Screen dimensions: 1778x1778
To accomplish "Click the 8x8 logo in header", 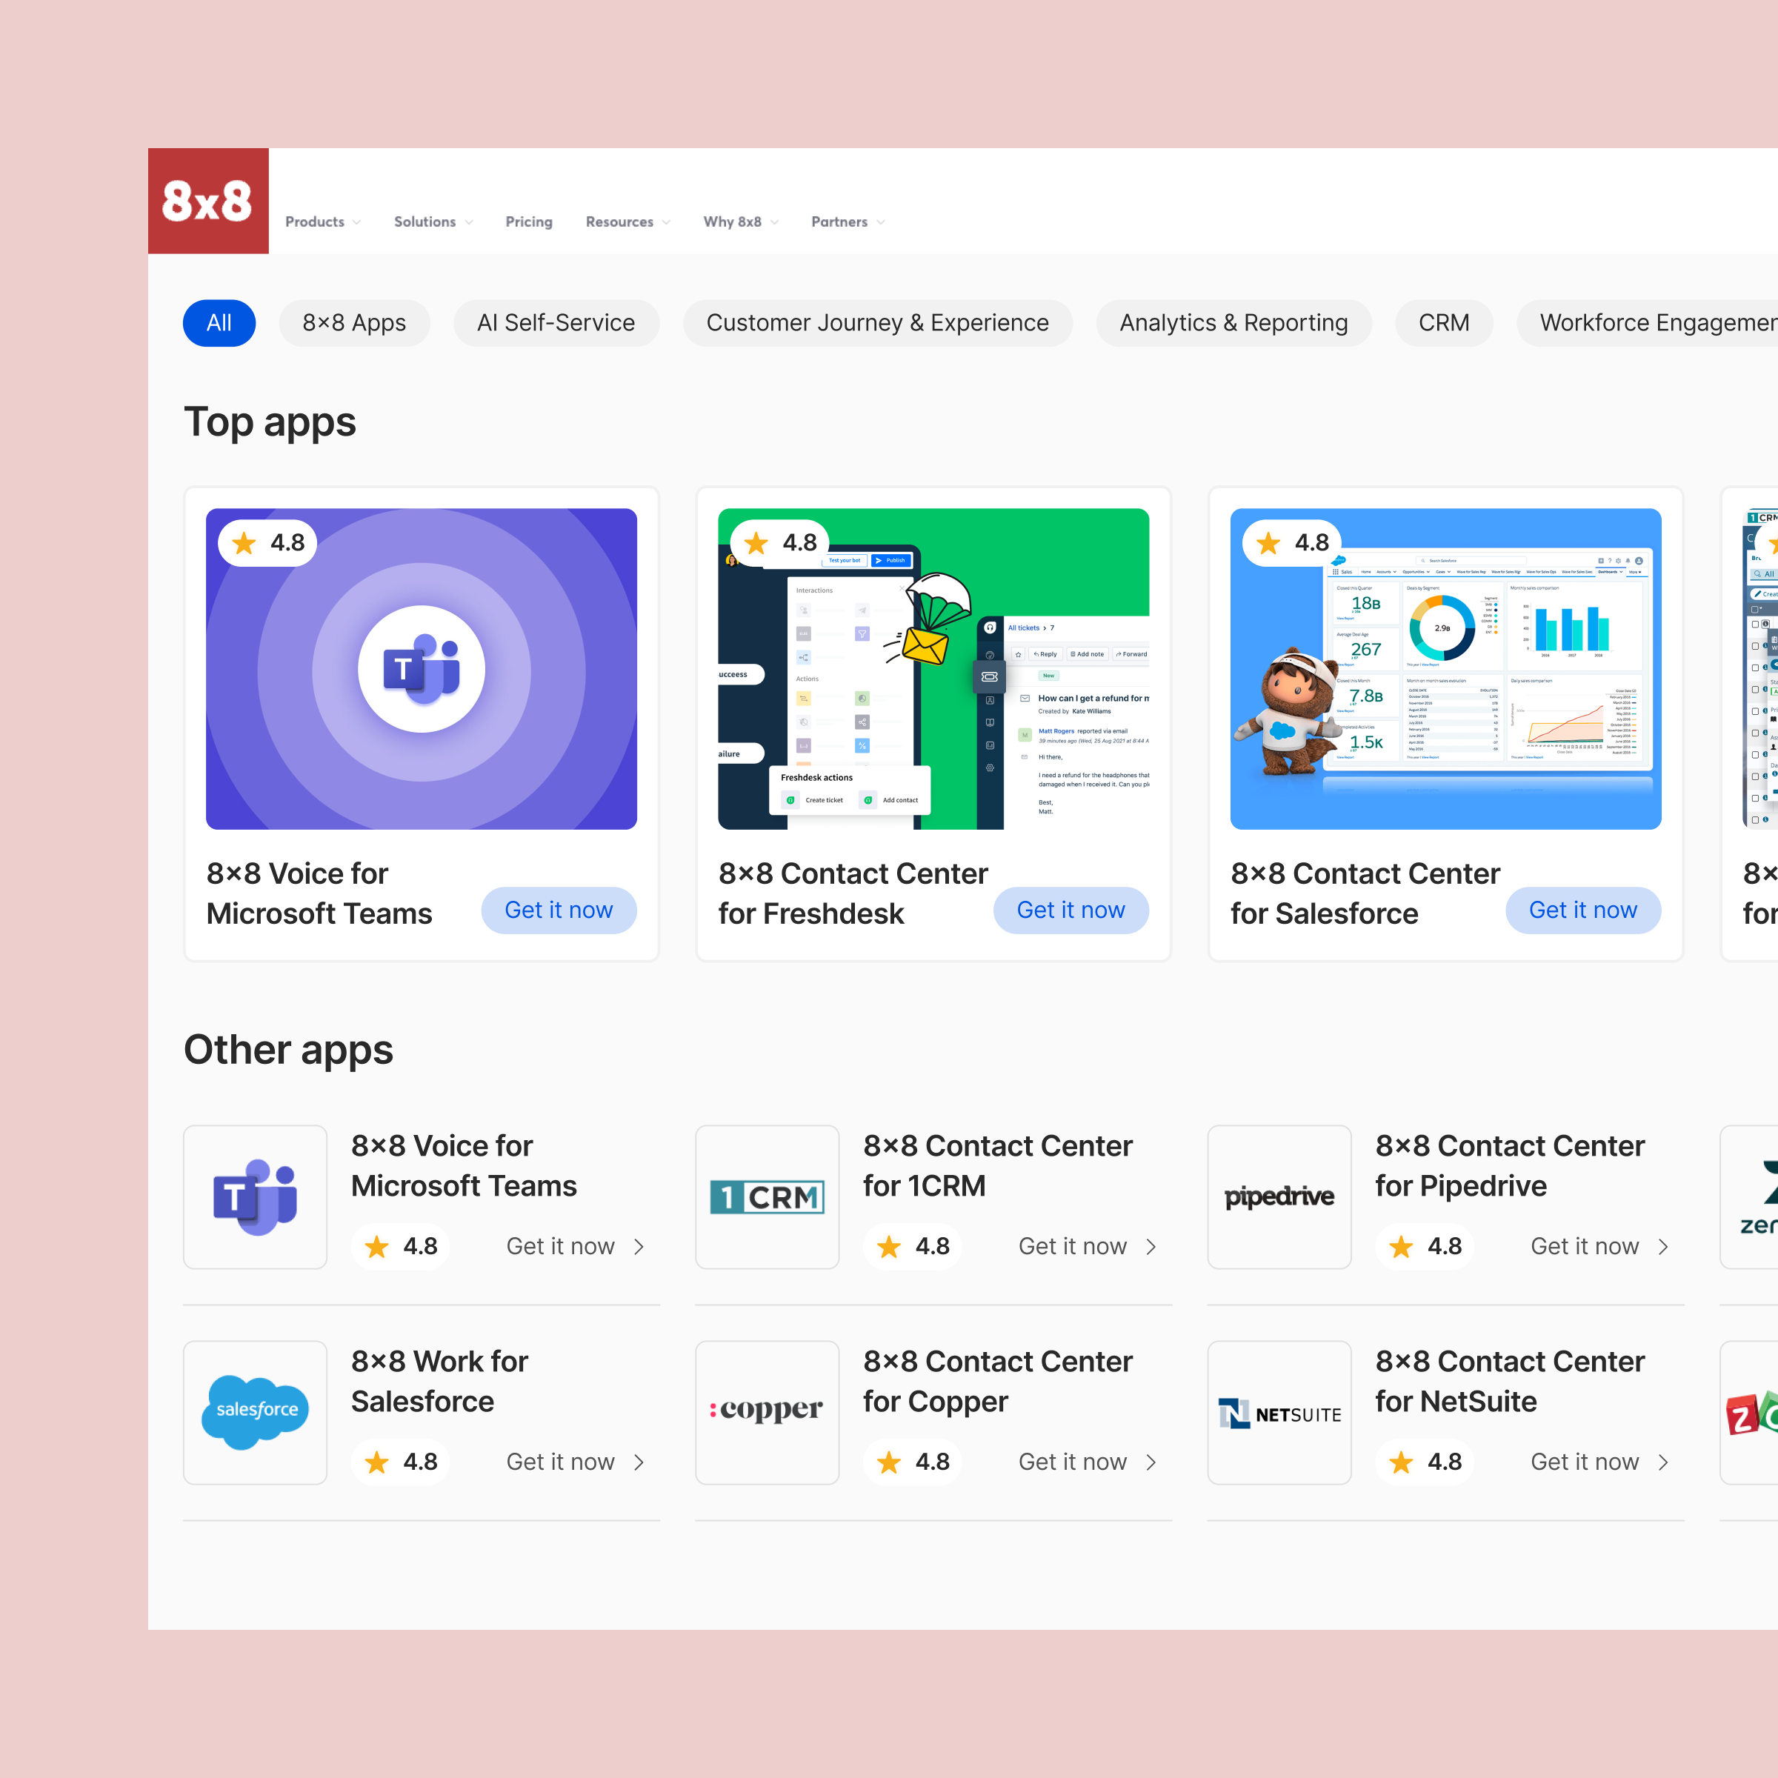I will (x=208, y=201).
